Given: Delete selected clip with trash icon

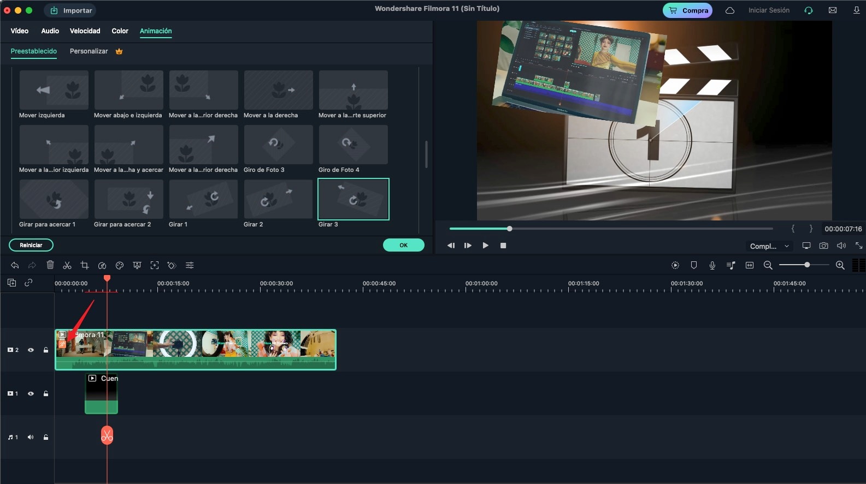Looking at the screenshot, I should [x=50, y=265].
